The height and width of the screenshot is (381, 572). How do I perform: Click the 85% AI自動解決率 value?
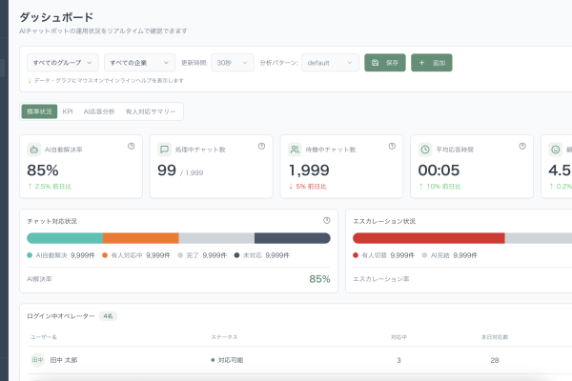(x=43, y=170)
